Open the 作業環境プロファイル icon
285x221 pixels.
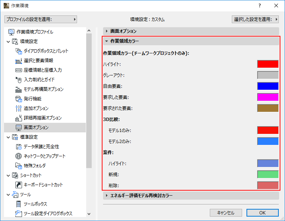[11, 32]
